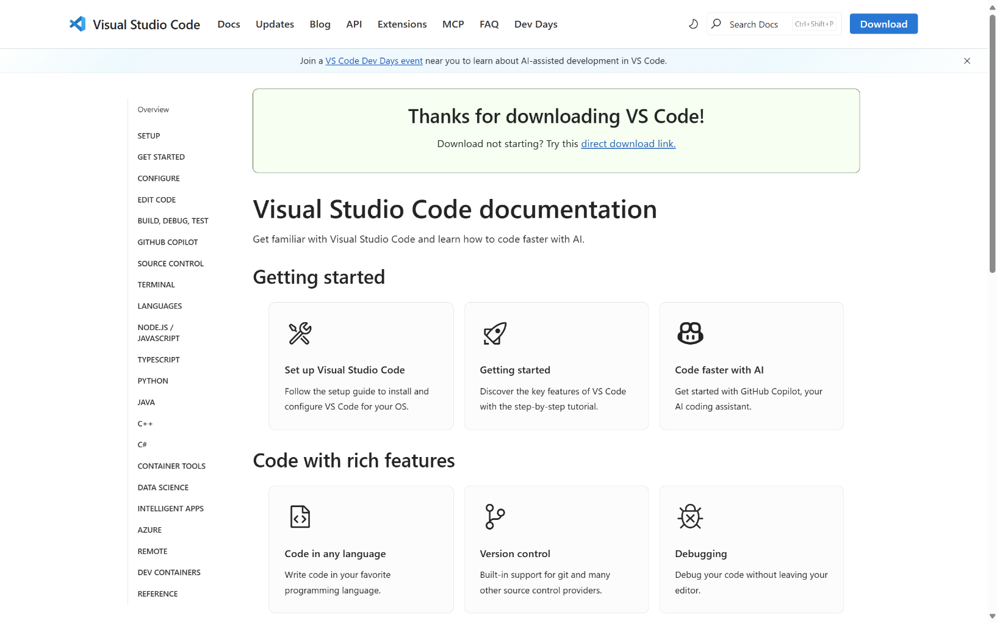The height and width of the screenshot is (623, 997).
Task: Expand the SETUP sidebar section
Action: [x=149, y=136]
